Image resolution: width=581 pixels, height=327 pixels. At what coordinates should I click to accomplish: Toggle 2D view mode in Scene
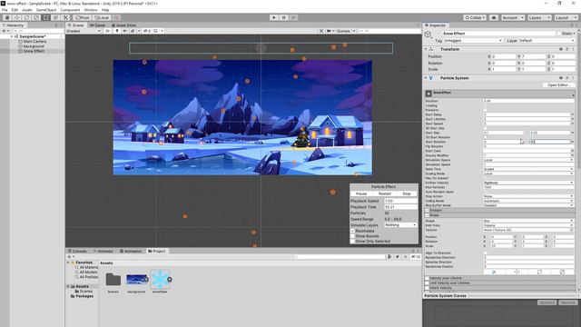click(x=107, y=31)
